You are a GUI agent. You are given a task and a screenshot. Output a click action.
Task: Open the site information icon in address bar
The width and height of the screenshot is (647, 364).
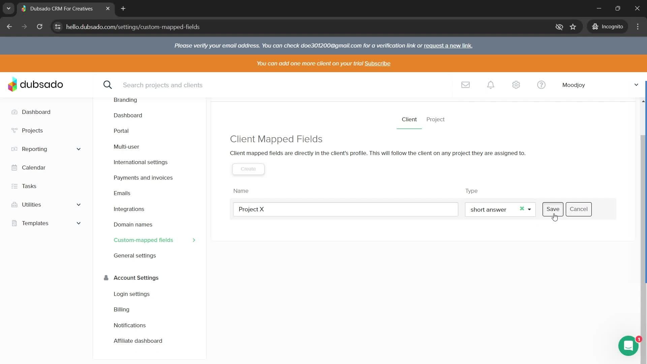tap(58, 27)
